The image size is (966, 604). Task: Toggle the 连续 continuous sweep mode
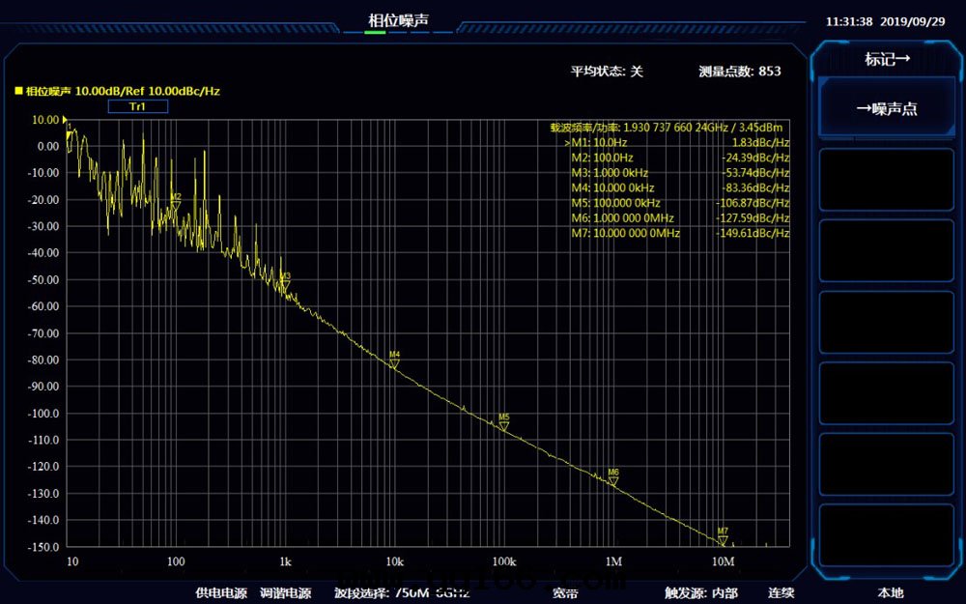781,592
